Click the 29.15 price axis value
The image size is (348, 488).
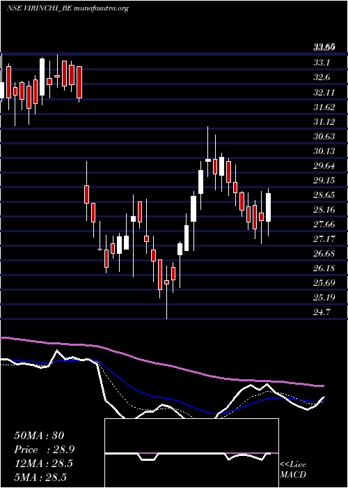click(324, 180)
